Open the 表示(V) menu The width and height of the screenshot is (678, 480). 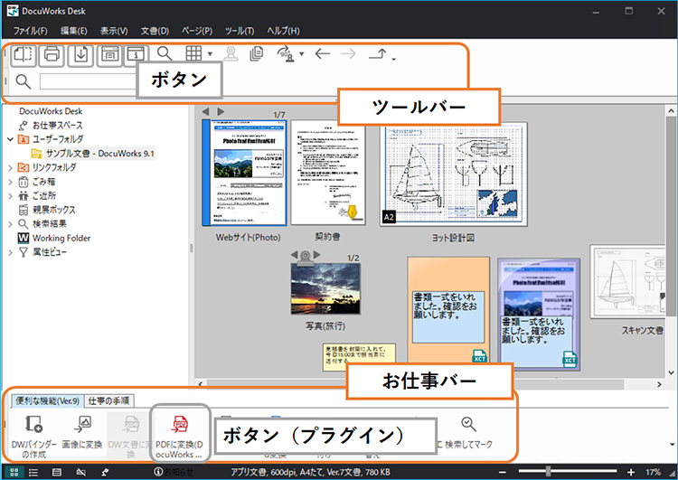click(114, 31)
